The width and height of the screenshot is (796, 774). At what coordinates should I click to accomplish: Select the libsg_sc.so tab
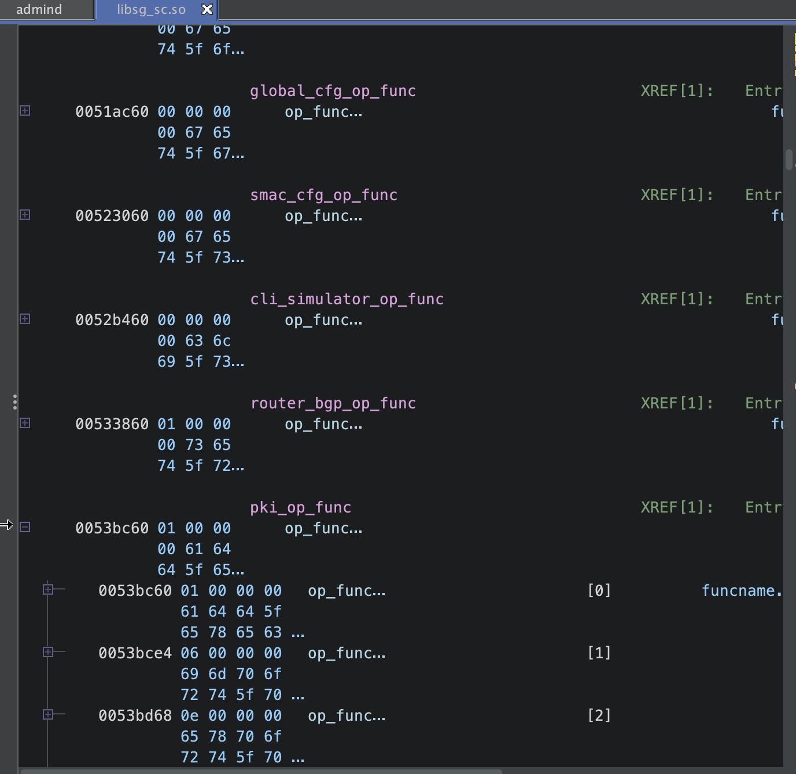151,9
